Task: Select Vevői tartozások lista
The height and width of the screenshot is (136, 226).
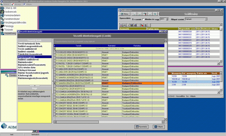Action: pos(29,44)
